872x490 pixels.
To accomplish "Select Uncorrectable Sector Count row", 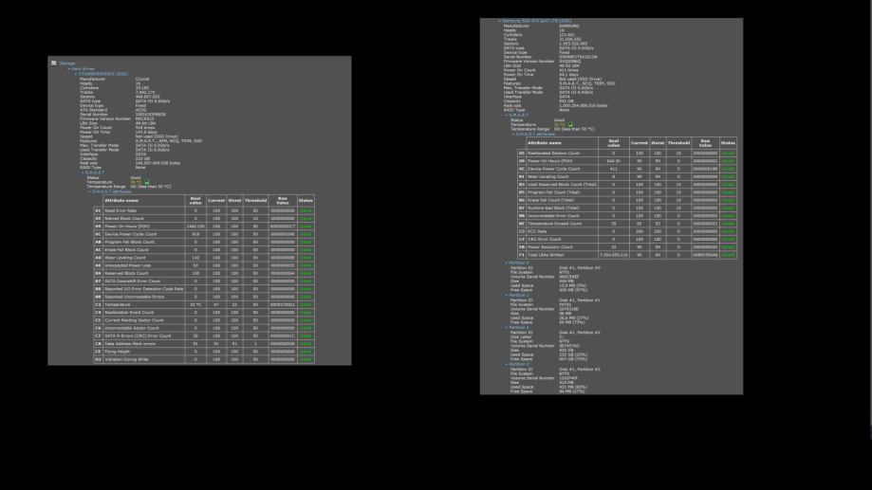I will [x=204, y=328].
